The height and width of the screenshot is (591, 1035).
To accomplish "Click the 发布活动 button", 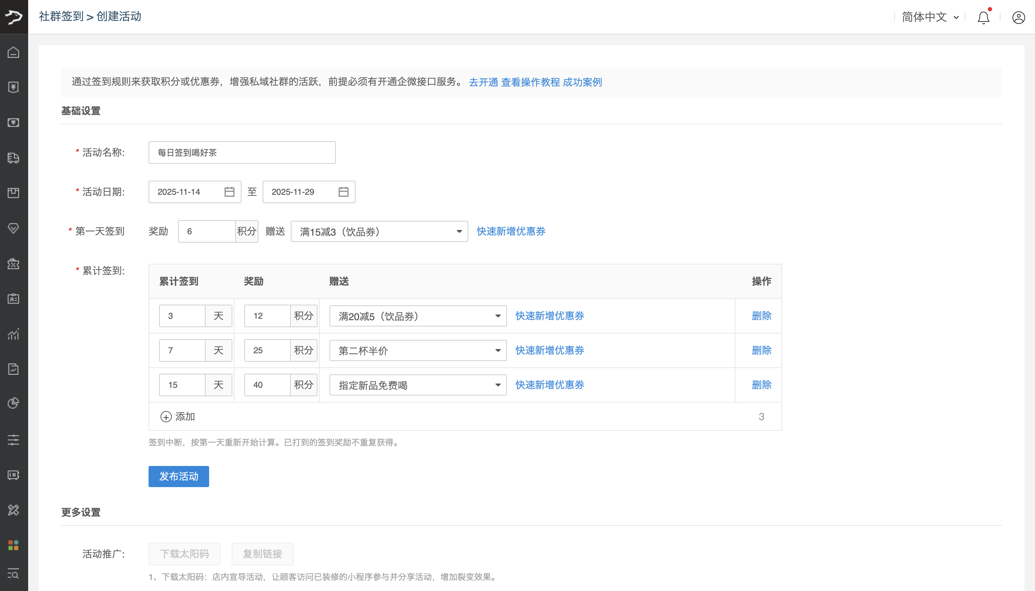I will (x=178, y=476).
